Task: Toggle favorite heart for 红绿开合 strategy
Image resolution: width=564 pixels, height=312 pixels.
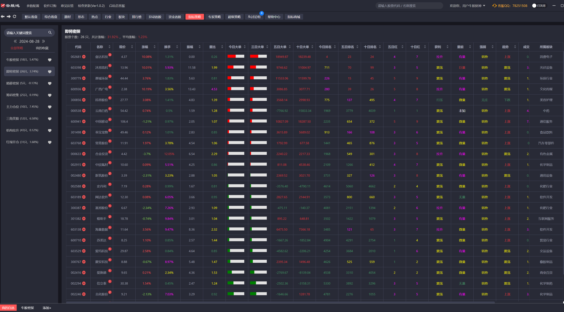Action: click(50, 142)
